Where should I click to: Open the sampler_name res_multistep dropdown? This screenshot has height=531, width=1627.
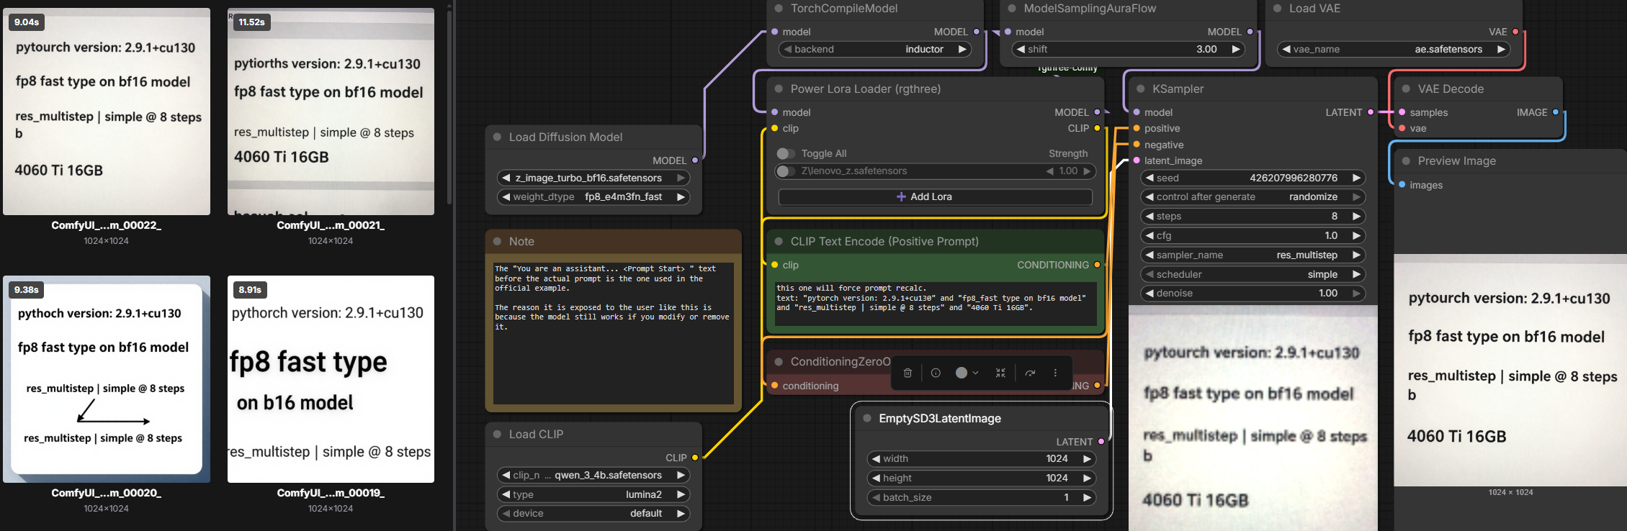1252,255
